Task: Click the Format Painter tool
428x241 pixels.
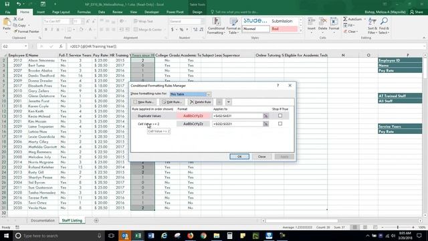Action: tap(27, 31)
